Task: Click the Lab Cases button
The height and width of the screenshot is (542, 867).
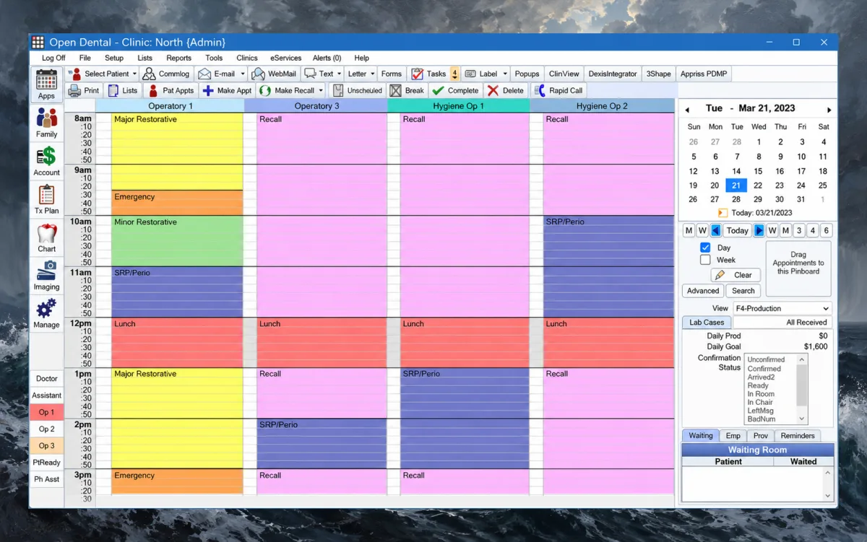Action: 707,323
